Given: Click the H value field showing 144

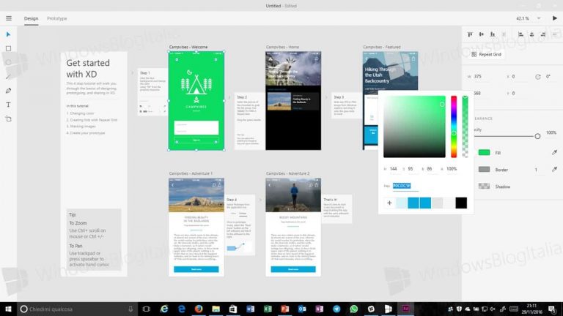Looking at the screenshot, I should [x=393, y=169].
